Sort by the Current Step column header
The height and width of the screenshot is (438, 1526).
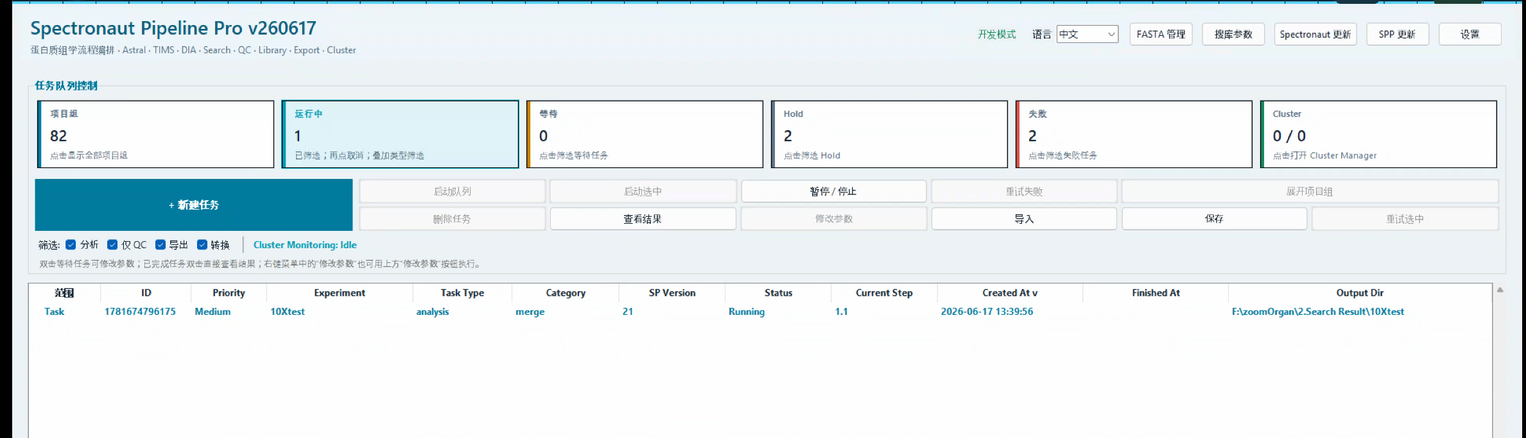tap(884, 292)
